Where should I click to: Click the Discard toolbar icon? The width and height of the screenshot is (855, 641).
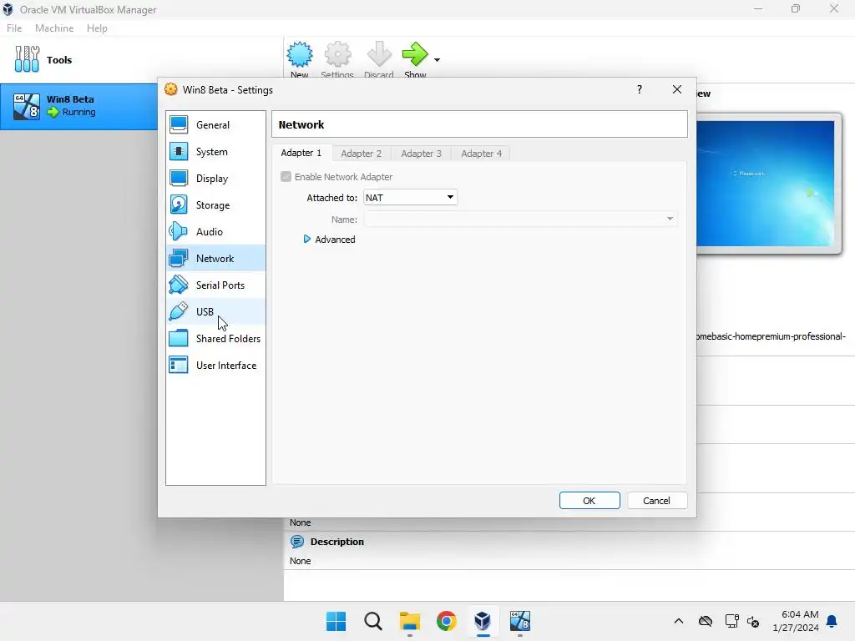tap(379, 54)
